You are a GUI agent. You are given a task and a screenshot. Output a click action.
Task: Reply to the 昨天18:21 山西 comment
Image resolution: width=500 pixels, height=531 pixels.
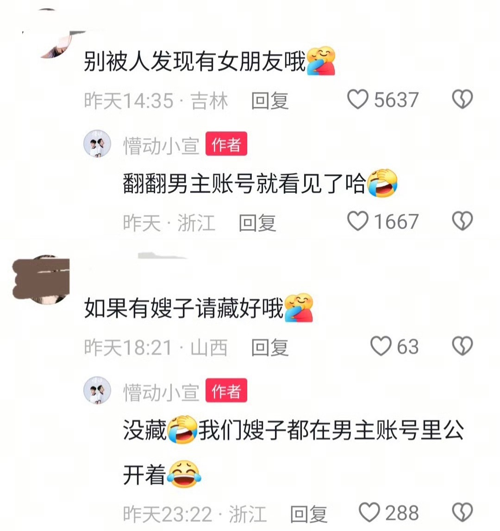pos(269,348)
